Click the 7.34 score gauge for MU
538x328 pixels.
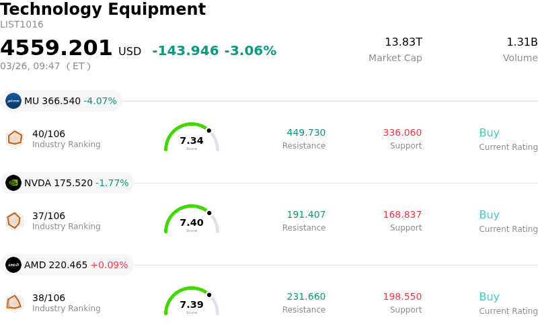click(x=192, y=138)
